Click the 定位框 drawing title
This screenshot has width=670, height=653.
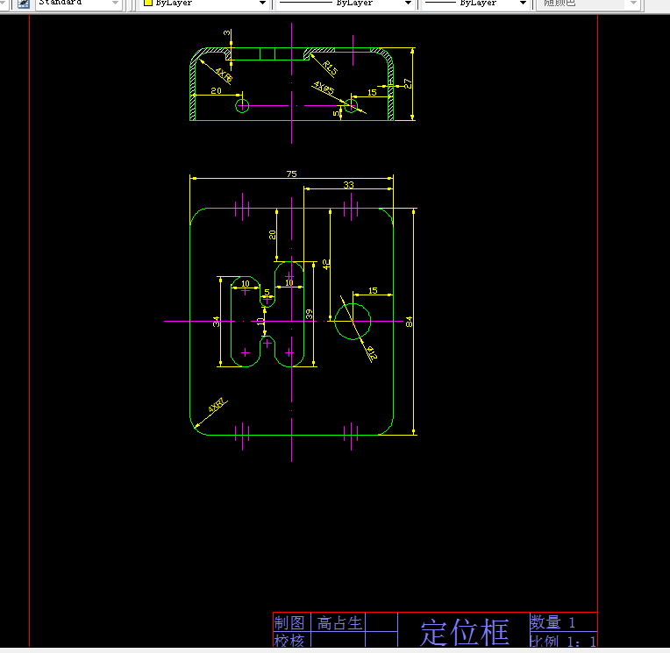point(465,633)
